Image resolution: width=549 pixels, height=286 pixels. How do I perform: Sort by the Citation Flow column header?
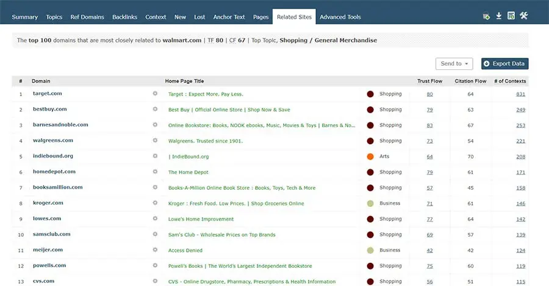pos(470,81)
